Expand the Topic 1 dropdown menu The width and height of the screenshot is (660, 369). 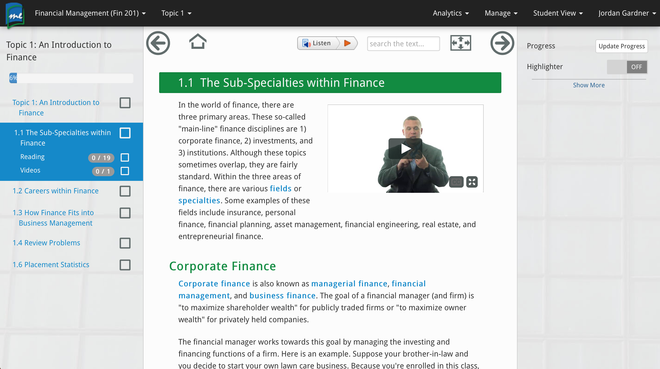(x=176, y=13)
